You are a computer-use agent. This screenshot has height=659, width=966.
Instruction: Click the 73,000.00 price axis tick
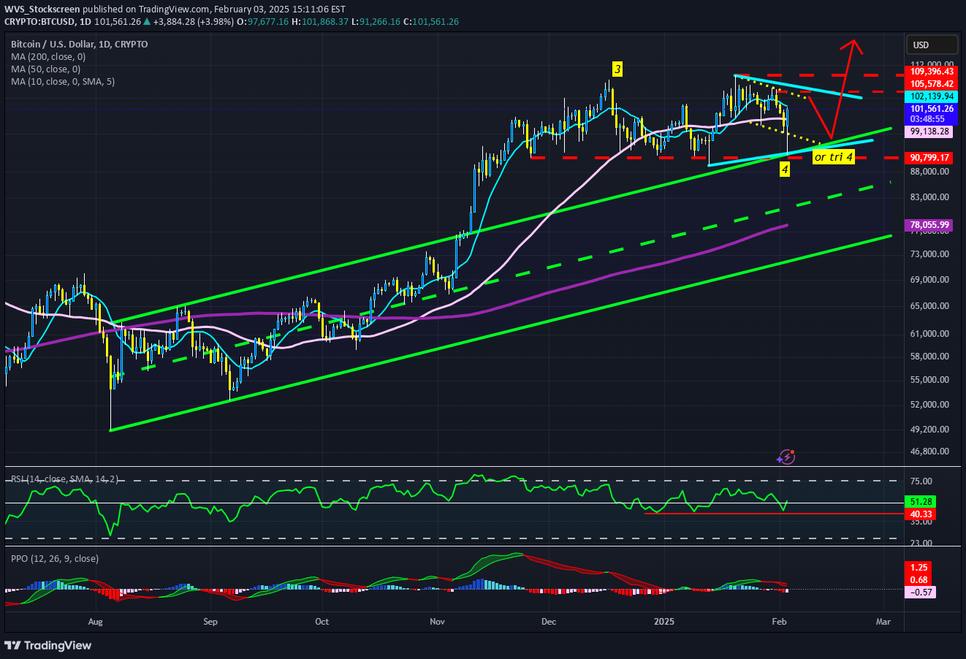tap(930, 254)
